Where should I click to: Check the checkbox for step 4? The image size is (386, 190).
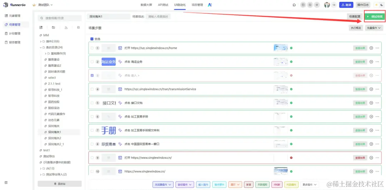[92, 89]
